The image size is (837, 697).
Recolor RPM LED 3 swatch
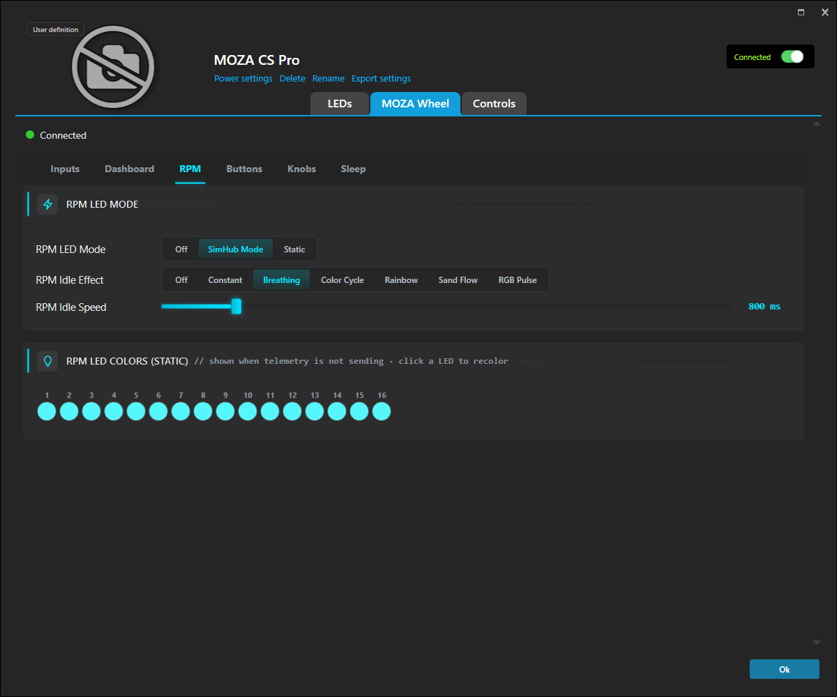pyautogui.click(x=91, y=411)
